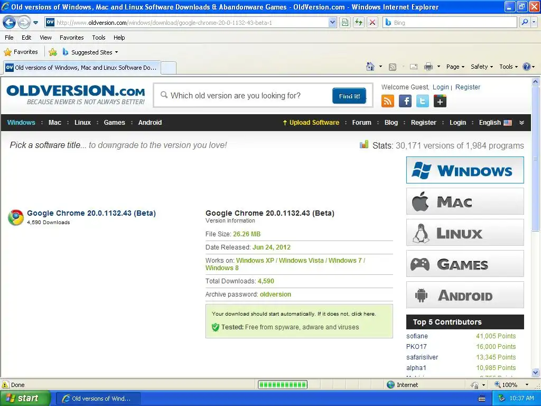Open the Favorites star button
The height and width of the screenshot is (406, 541).
21,52
